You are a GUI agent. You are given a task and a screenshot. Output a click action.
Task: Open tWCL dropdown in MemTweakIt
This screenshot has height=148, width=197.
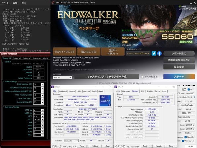point(42,135)
